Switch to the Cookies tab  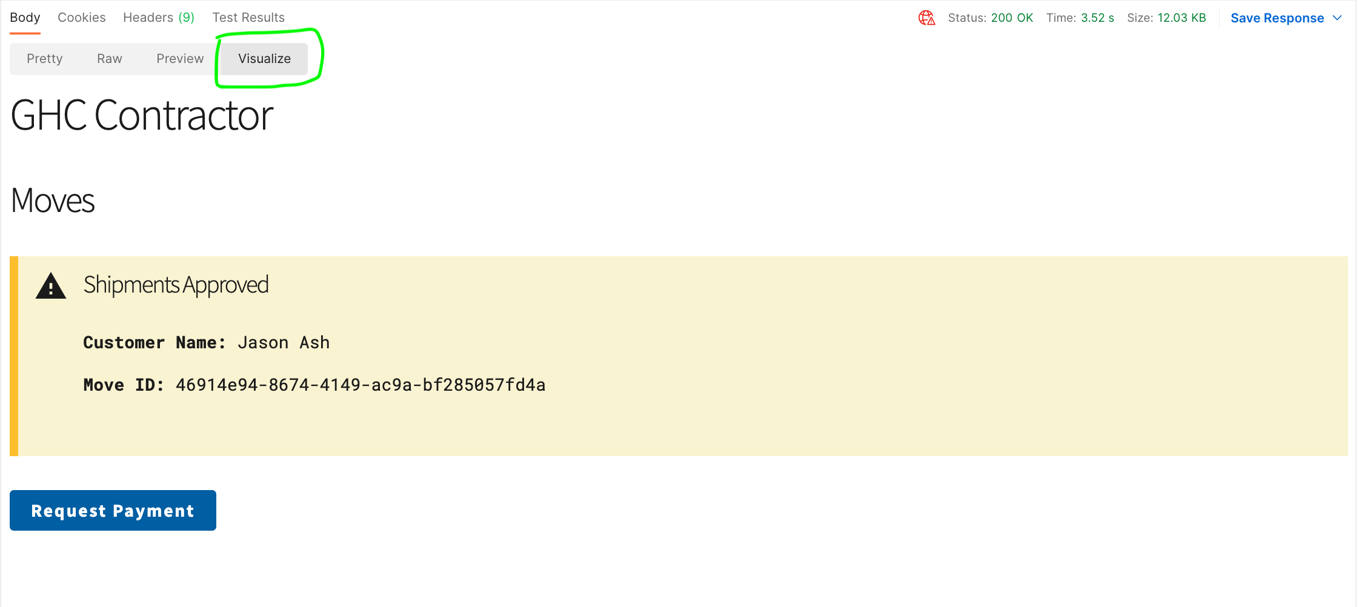point(81,17)
